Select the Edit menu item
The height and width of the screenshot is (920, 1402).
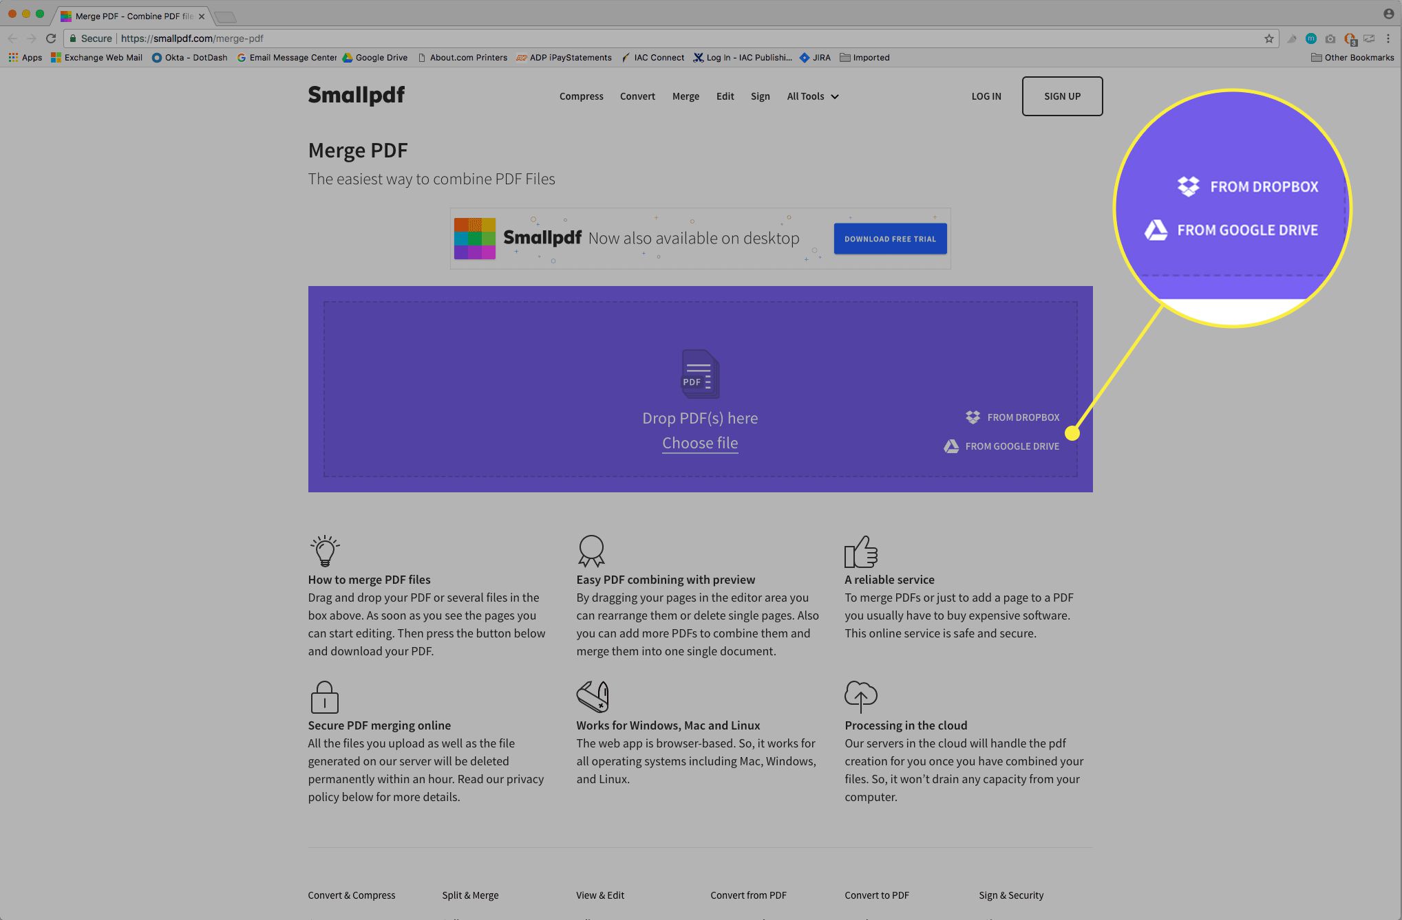click(x=725, y=96)
